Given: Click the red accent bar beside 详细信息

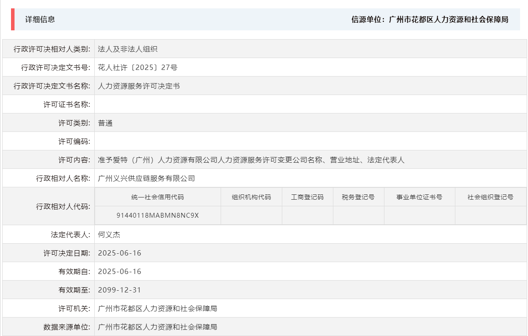Looking at the screenshot, I should pos(13,19).
